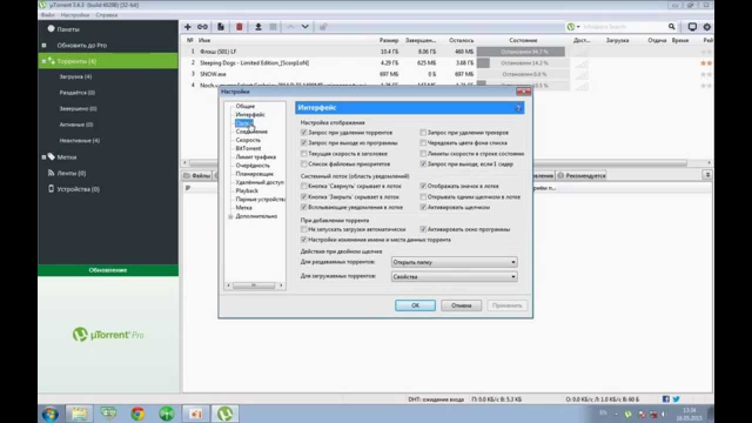The width and height of the screenshot is (752, 423).
Task: Select the SNOW.exe torrent row
Action: pyautogui.click(x=446, y=74)
